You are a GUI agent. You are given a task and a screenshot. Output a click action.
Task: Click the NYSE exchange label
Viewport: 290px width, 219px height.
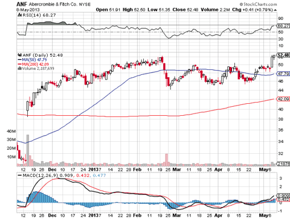[85, 4]
